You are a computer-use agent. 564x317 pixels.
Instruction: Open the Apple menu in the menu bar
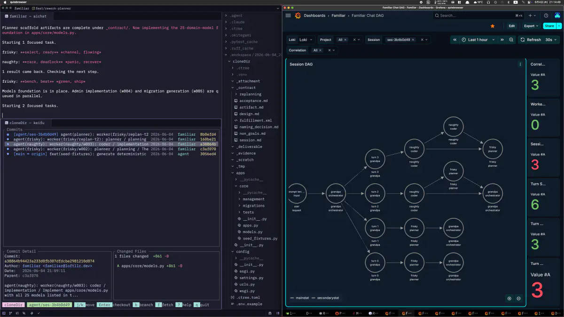pyautogui.click(x=4, y=2)
